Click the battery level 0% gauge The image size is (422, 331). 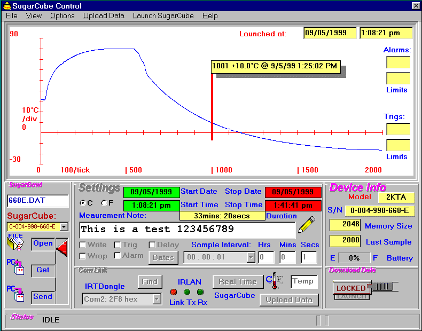pos(354,258)
